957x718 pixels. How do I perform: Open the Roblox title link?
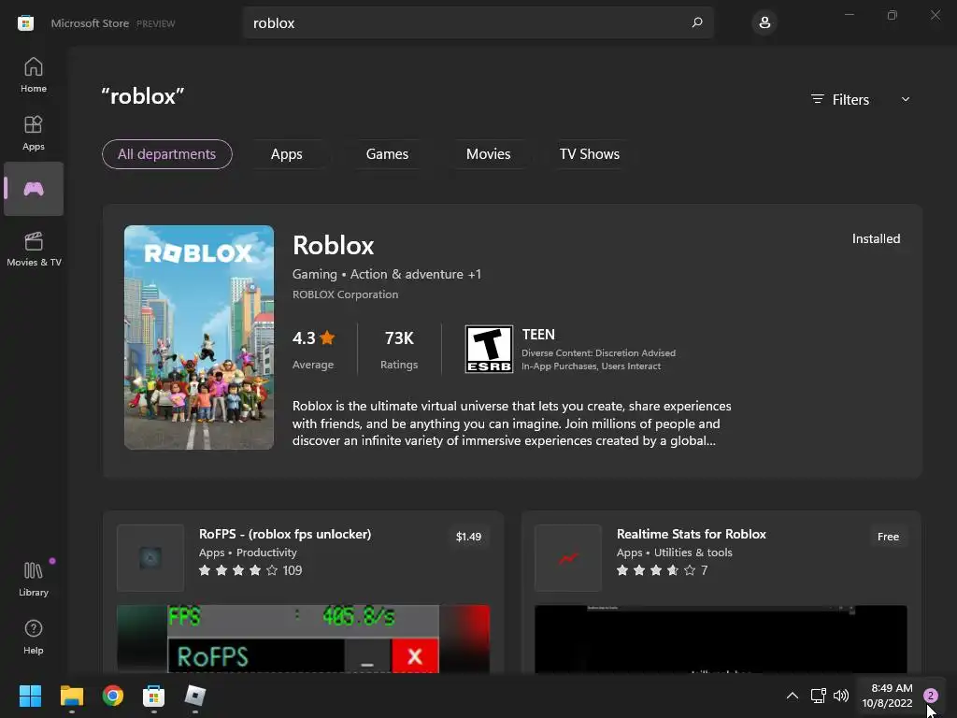click(x=334, y=246)
